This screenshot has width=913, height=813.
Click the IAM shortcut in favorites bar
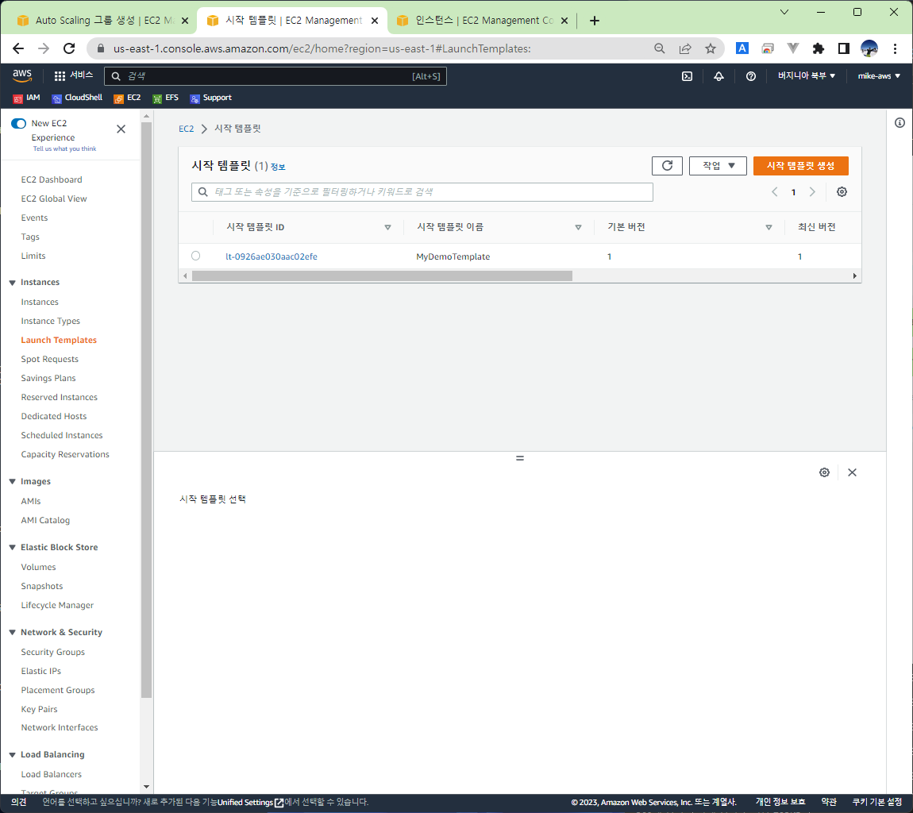coord(27,98)
